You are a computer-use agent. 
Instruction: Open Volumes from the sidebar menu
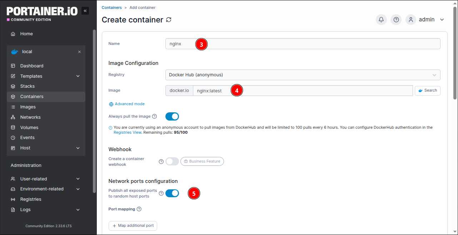pos(29,128)
